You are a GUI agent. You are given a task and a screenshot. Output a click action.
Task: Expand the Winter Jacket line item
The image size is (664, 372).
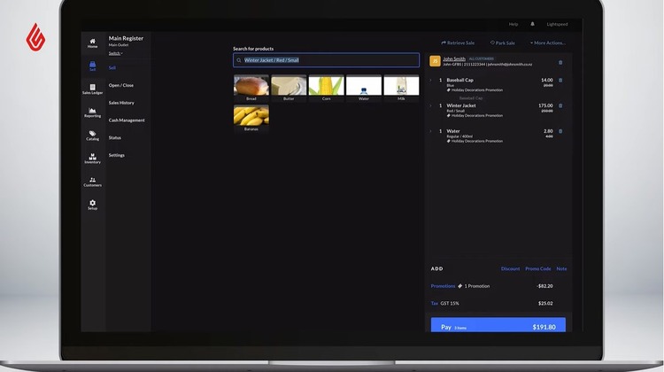431,105
